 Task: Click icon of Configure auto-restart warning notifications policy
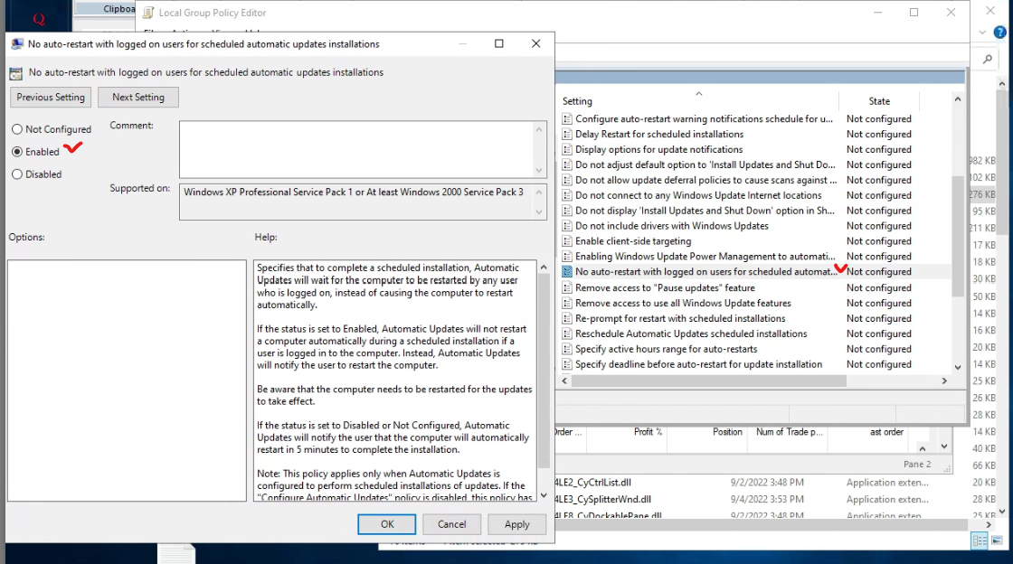click(567, 118)
